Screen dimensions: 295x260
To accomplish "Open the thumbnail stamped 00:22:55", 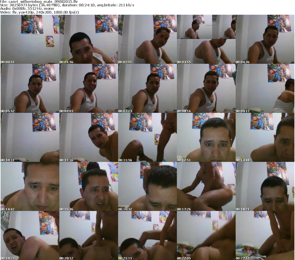I will 265,235.
